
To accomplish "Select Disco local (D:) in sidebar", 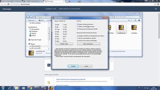I will 36,48.
